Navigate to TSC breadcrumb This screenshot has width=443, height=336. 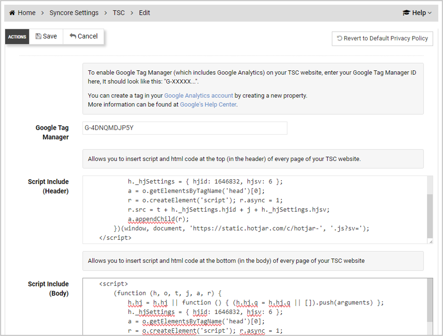(119, 13)
